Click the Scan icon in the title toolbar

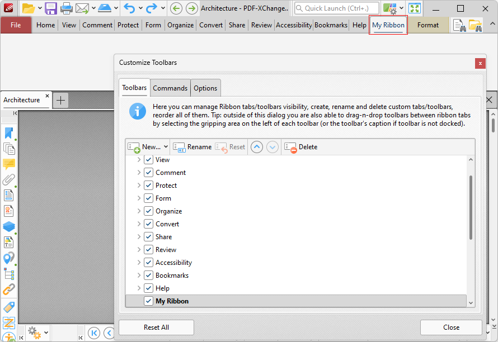tap(105, 8)
